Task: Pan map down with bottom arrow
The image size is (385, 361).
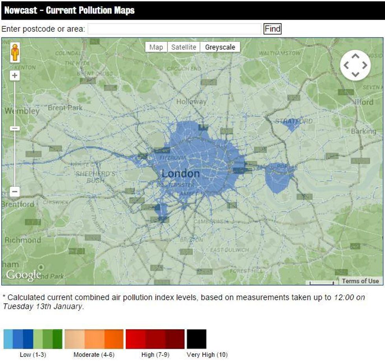Action: [x=355, y=74]
